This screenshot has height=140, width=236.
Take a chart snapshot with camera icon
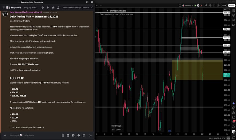pyautogui.click(x=218, y=6)
